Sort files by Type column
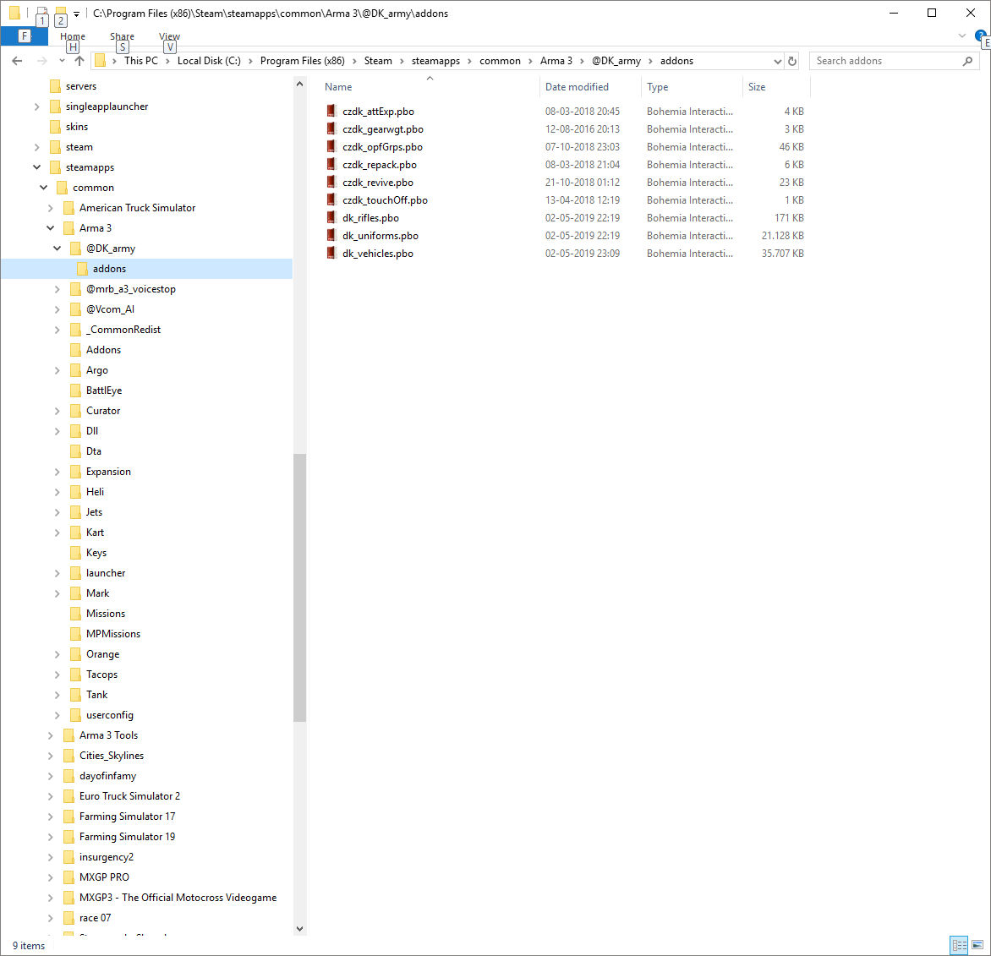This screenshot has width=991, height=956. (x=657, y=87)
